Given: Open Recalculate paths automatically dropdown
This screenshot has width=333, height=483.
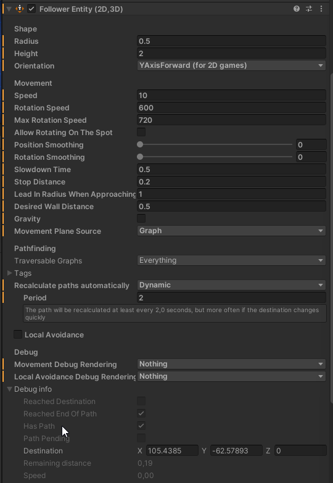Looking at the screenshot, I should pyautogui.click(x=231, y=285).
